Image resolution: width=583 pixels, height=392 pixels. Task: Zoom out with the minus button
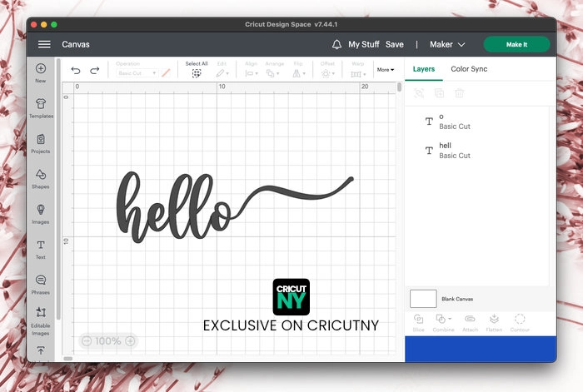click(x=87, y=341)
